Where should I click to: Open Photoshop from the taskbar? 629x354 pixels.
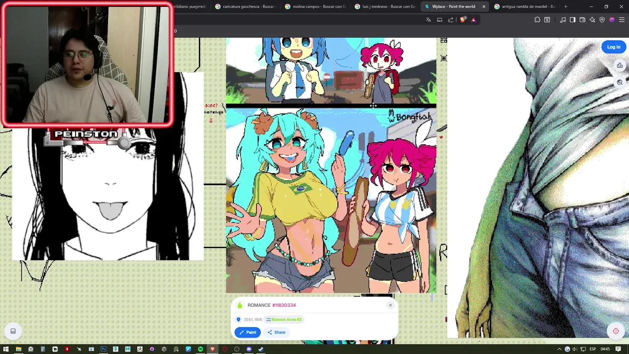(x=103, y=349)
